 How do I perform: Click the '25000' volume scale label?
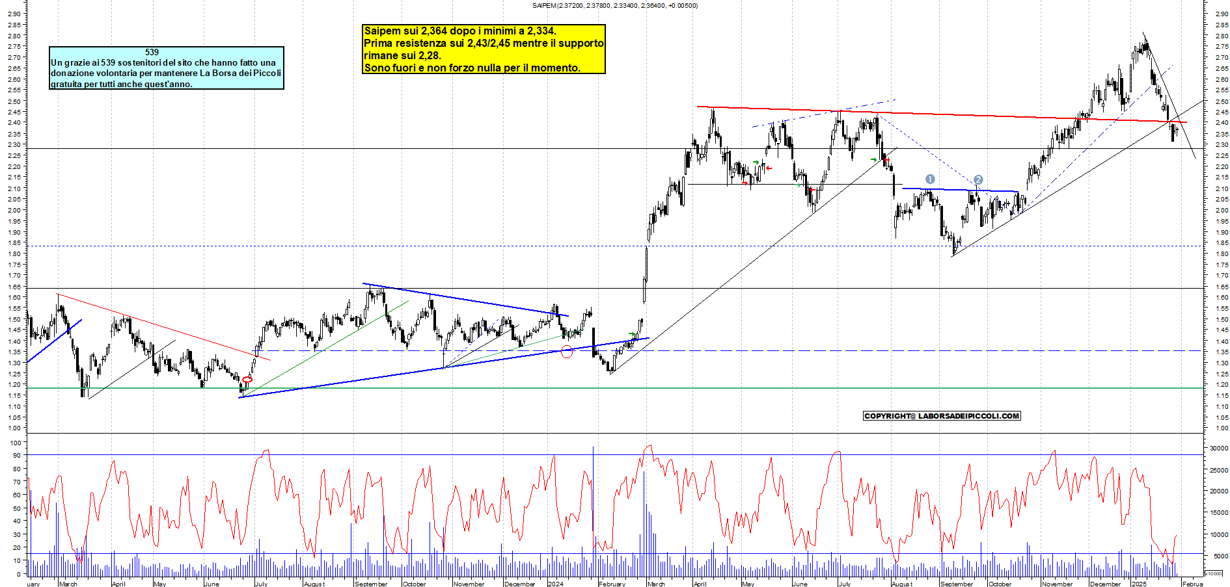(1218, 470)
